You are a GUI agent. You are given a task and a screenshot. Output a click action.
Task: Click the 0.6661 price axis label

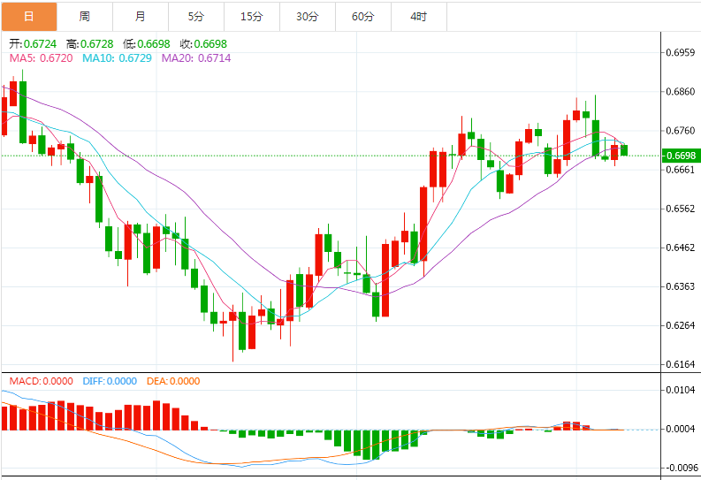pos(681,170)
